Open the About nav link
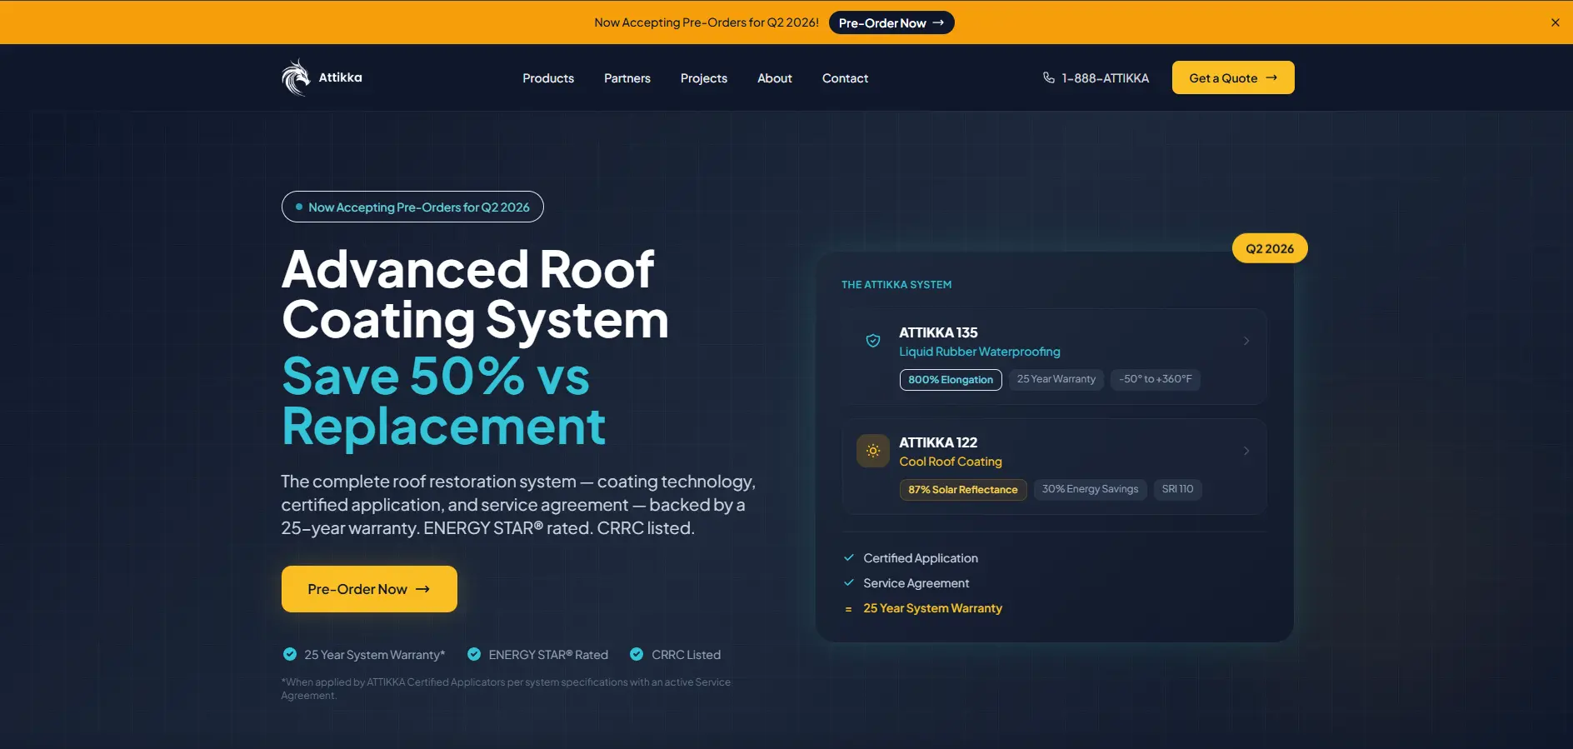1573x749 pixels. [x=775, y=78]
